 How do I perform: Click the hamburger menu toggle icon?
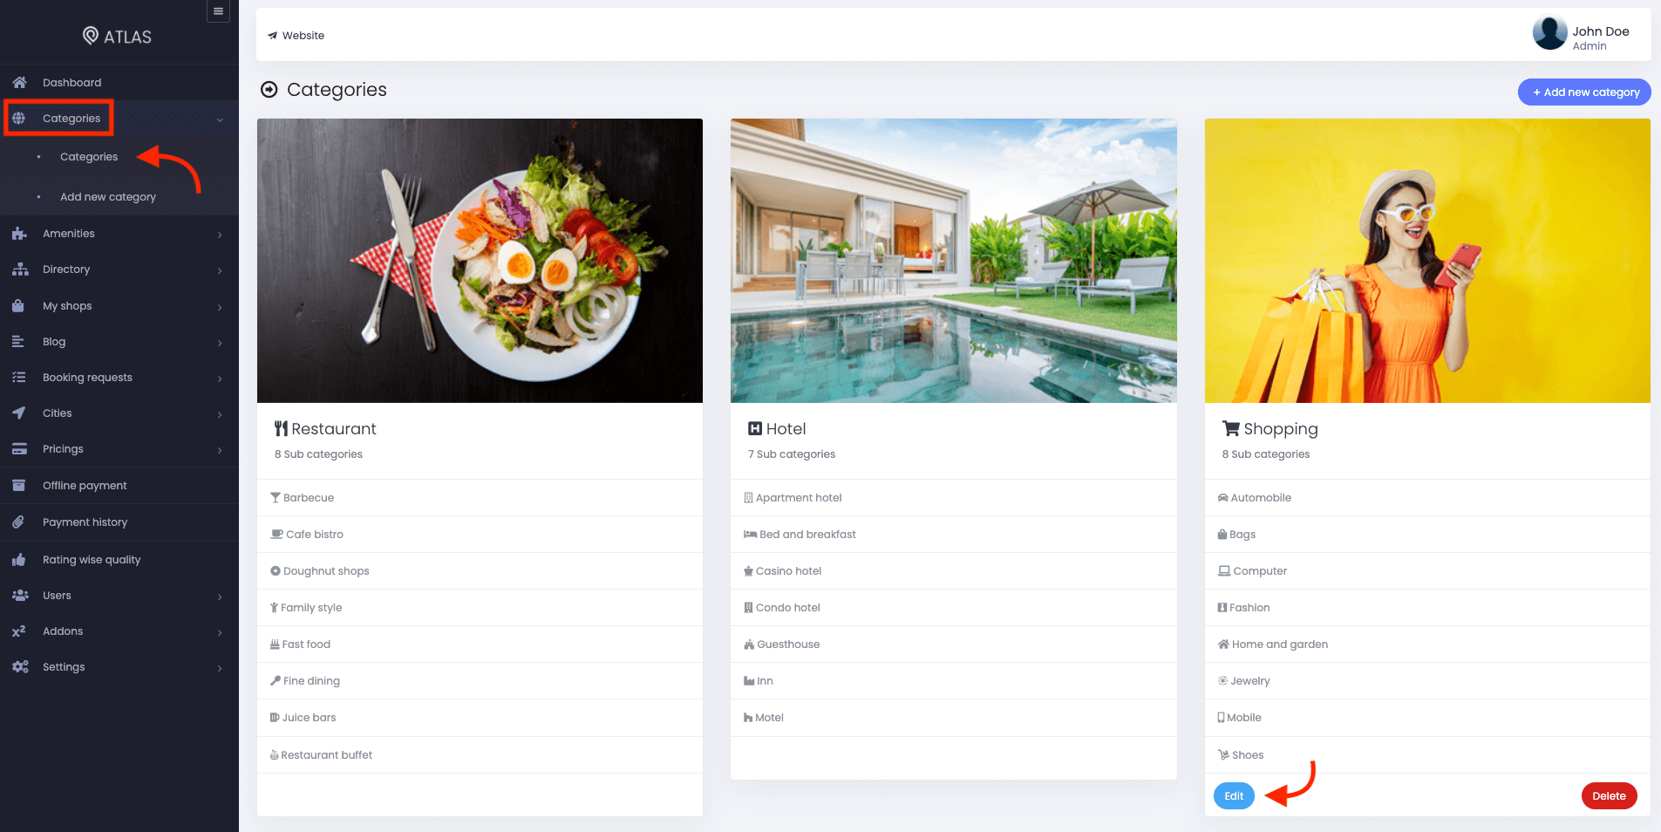pos(218,11)
